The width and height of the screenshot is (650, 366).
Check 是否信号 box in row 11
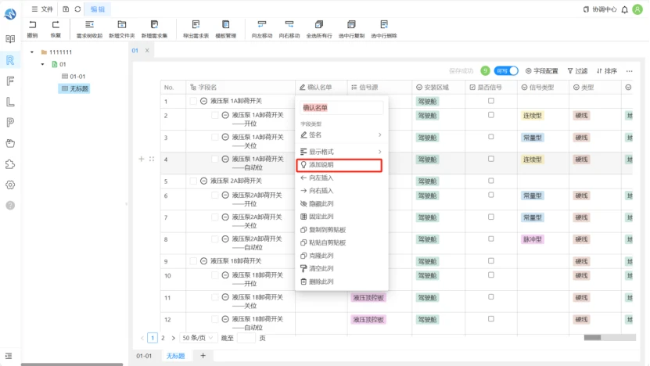[x=491, y=296]
